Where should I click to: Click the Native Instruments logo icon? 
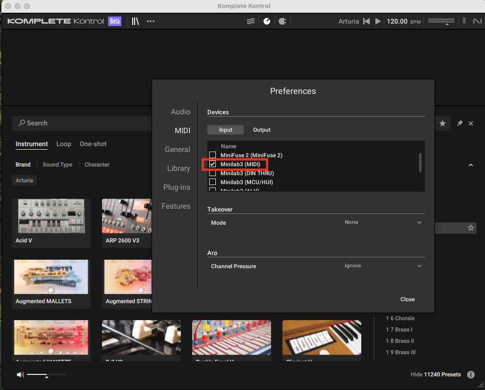(x=477, y=21)
